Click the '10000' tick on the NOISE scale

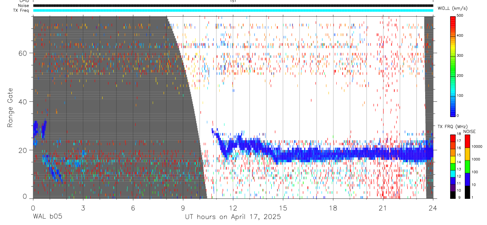477,146
